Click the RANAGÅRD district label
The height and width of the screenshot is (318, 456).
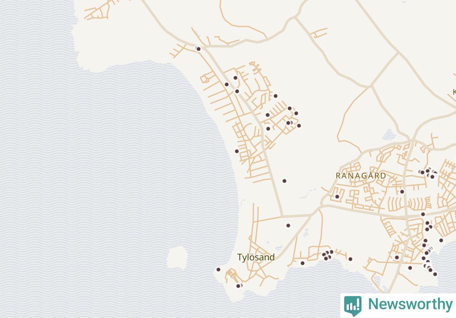coord(361,176)
